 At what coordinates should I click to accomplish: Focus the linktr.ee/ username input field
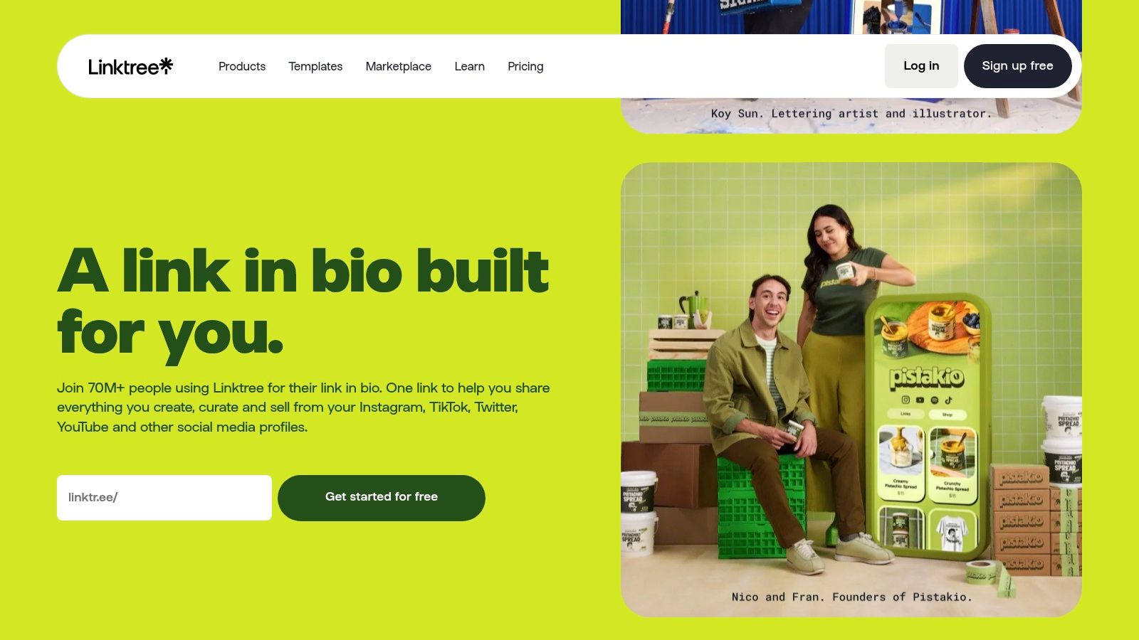[164, 498]
